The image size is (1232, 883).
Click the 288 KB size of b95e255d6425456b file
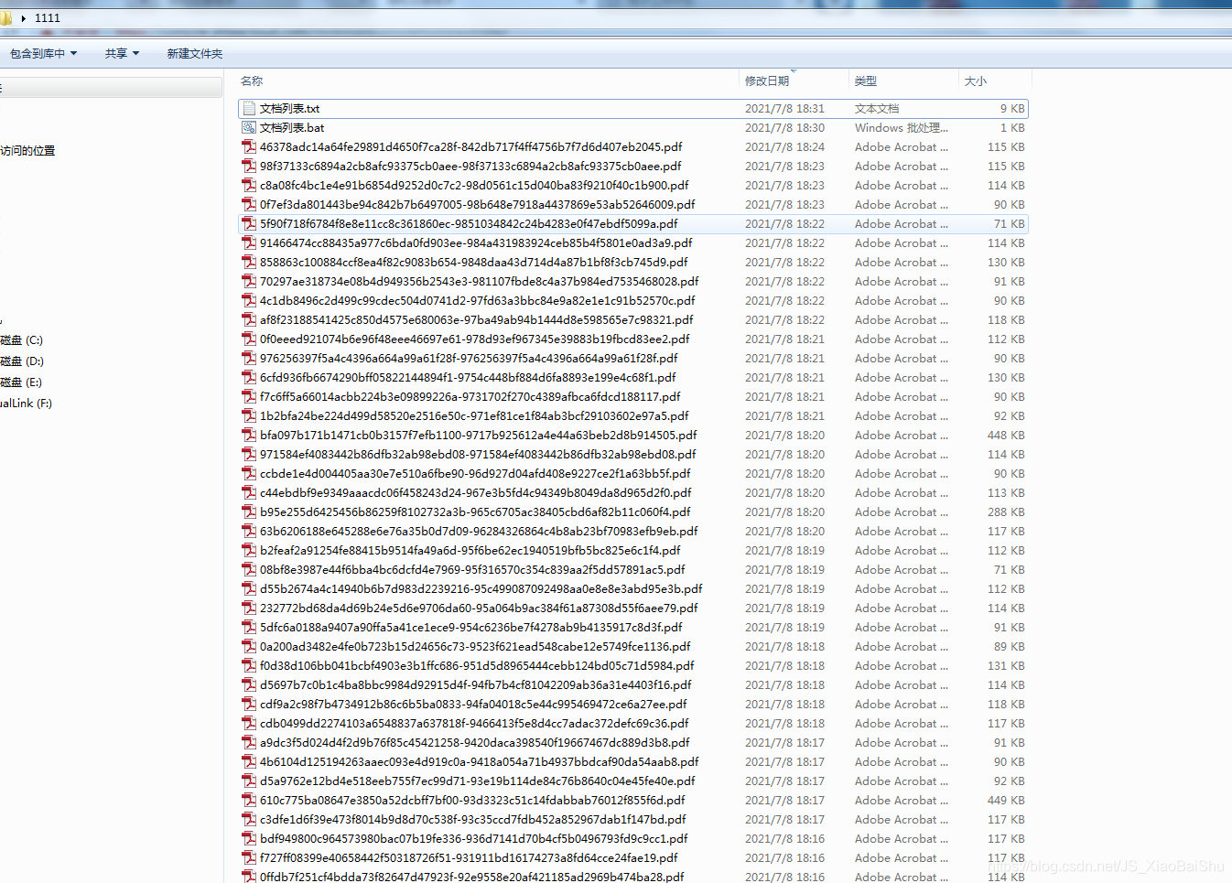click(1006, 511)
